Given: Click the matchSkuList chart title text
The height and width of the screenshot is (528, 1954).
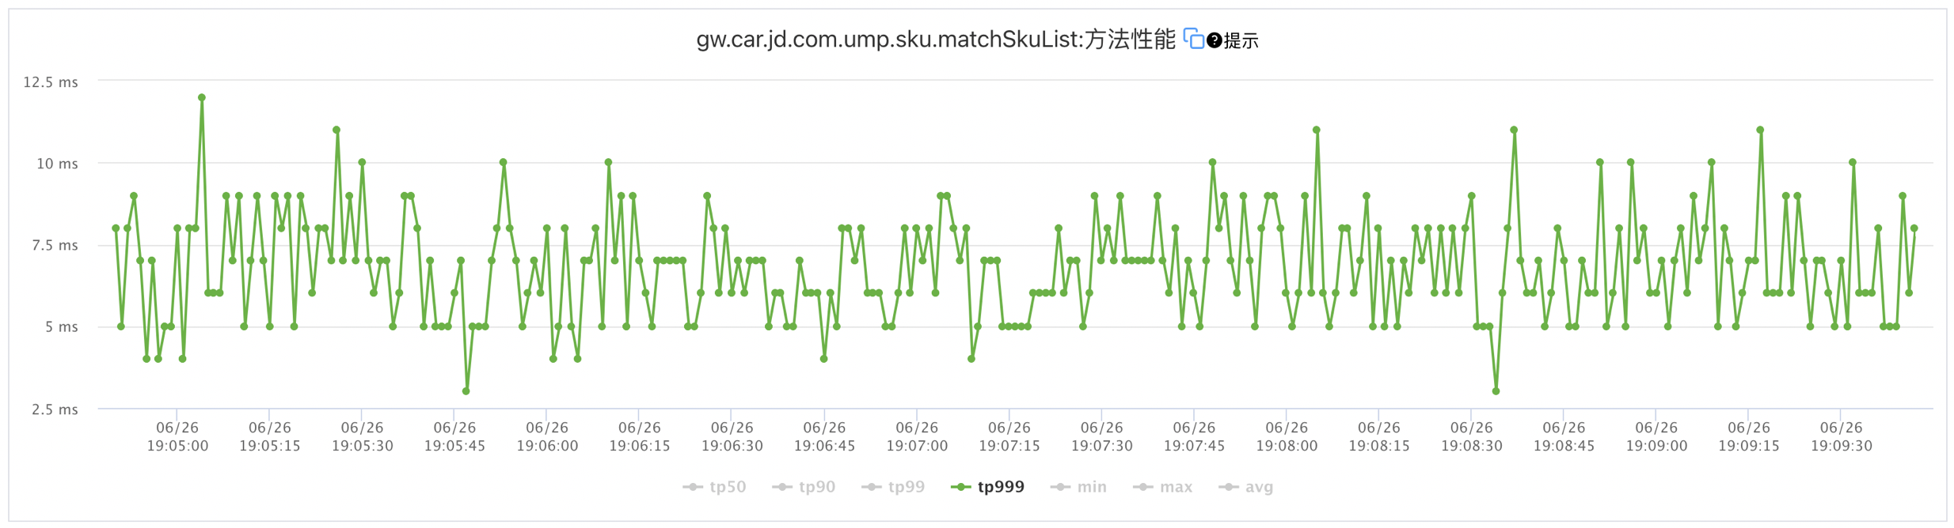Looking at the screenshot, I should coord(935,40).
